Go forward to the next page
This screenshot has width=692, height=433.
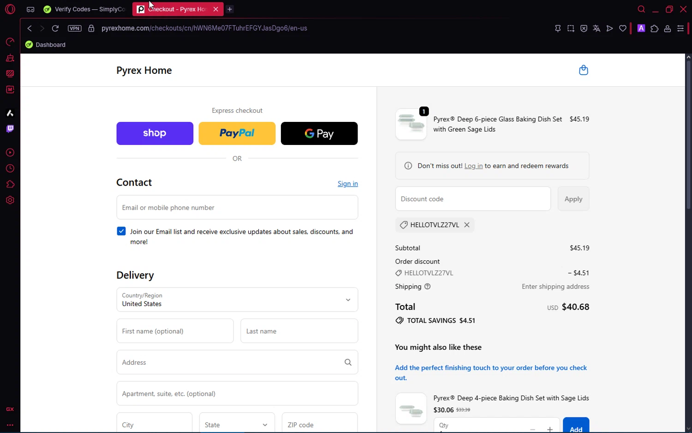42,28
